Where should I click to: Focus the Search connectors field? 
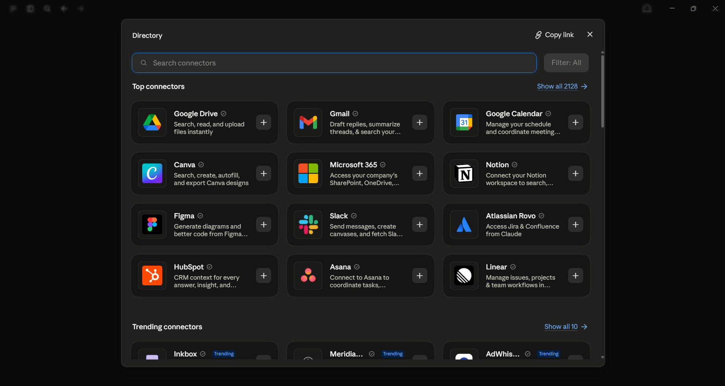(334, 63)
